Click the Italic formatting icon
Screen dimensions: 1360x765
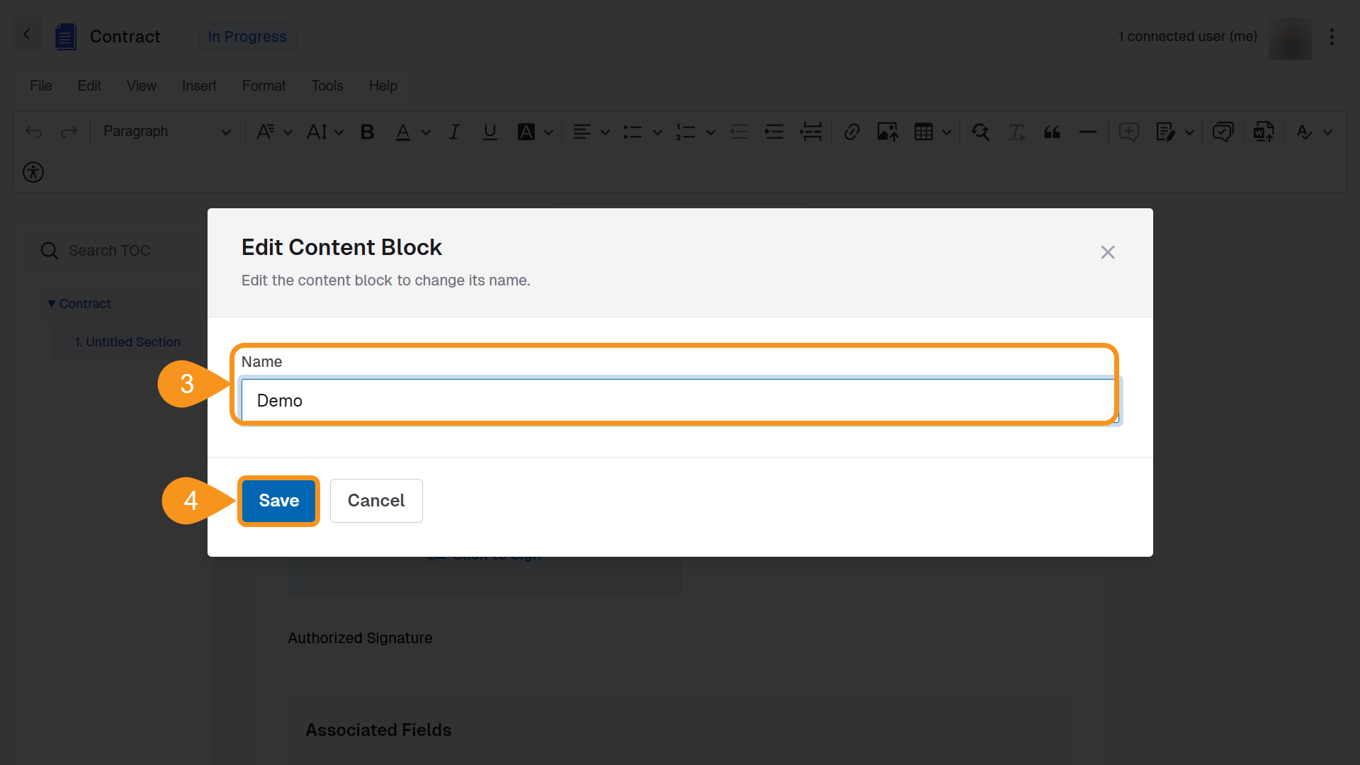click(454, 132)
